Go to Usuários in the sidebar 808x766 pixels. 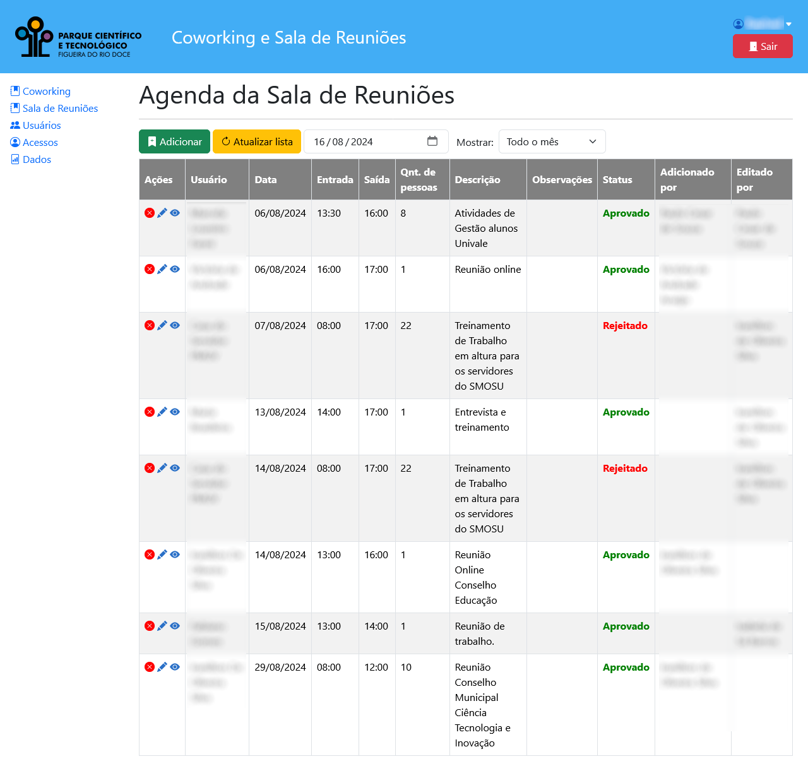click(42, 126)
